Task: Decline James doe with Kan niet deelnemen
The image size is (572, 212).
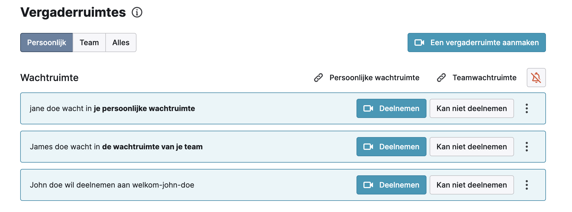Action: click(472, 147)
